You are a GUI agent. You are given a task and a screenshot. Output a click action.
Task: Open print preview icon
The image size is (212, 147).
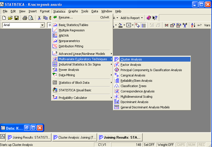pos(31,18)
